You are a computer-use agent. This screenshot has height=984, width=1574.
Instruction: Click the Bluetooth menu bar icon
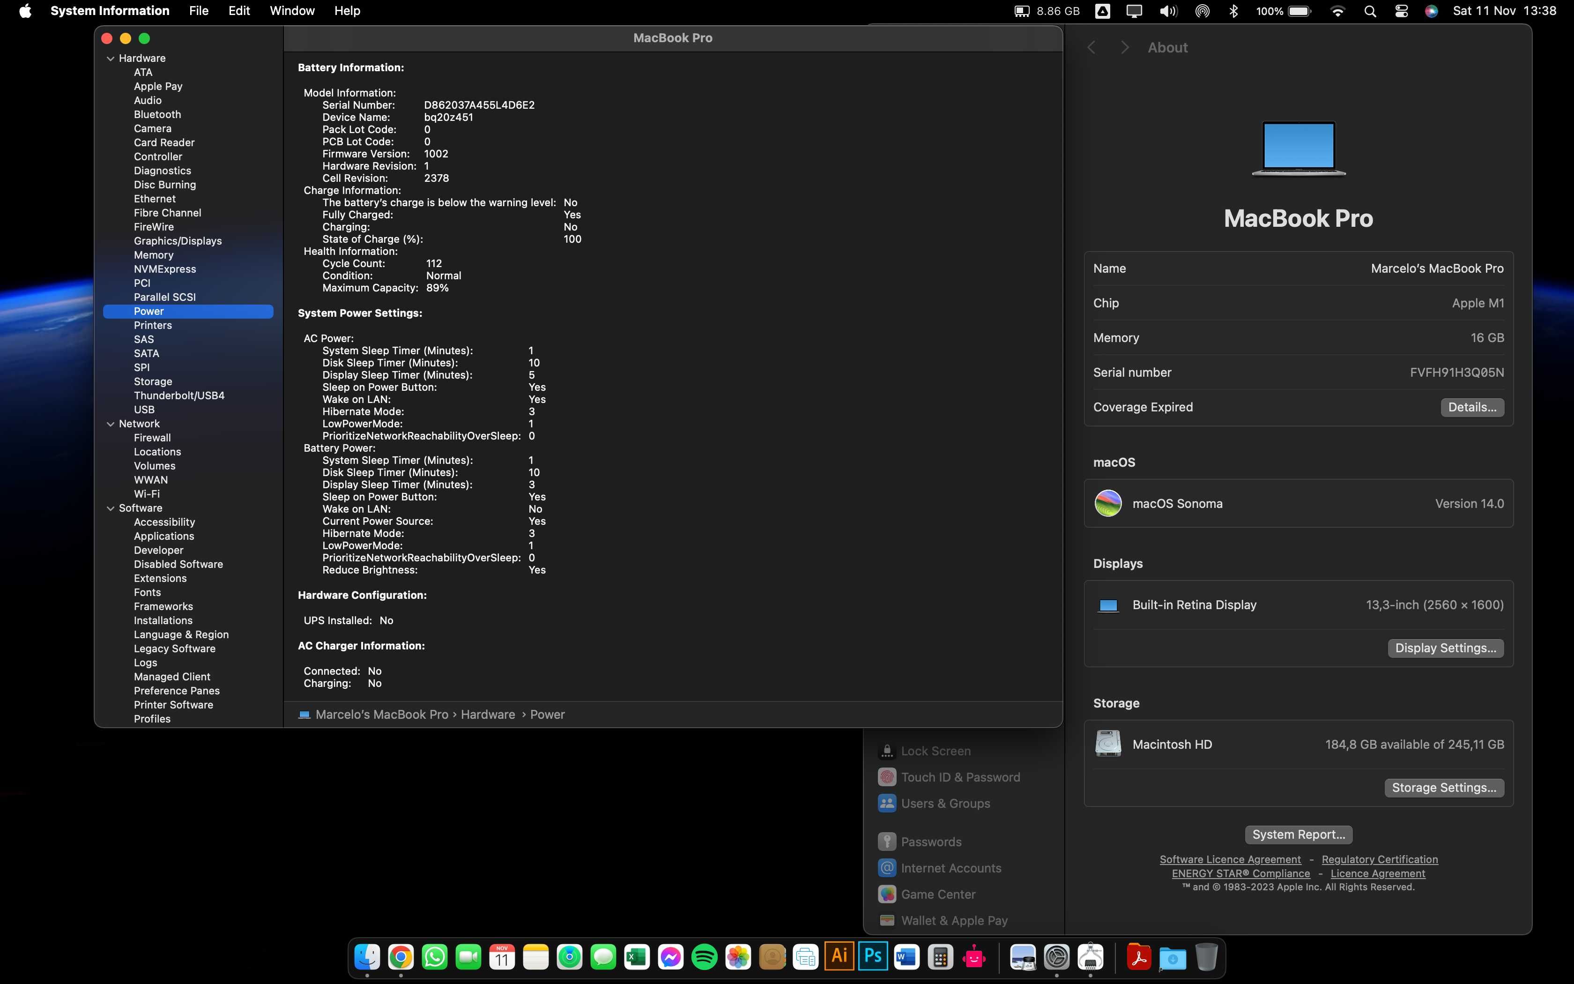(1234, 11)
